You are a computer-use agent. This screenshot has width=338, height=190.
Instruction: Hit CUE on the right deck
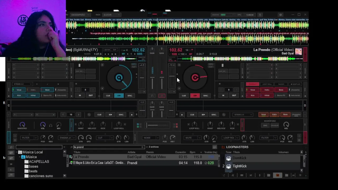click(184, 96)
